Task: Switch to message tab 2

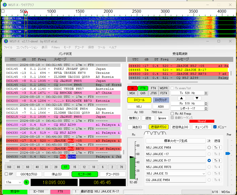Action: click(x=155, y=133)
